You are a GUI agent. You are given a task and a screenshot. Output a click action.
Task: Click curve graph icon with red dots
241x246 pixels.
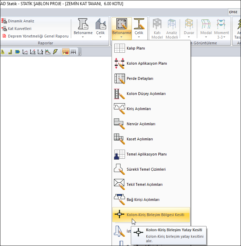click(x=25, y=52)
